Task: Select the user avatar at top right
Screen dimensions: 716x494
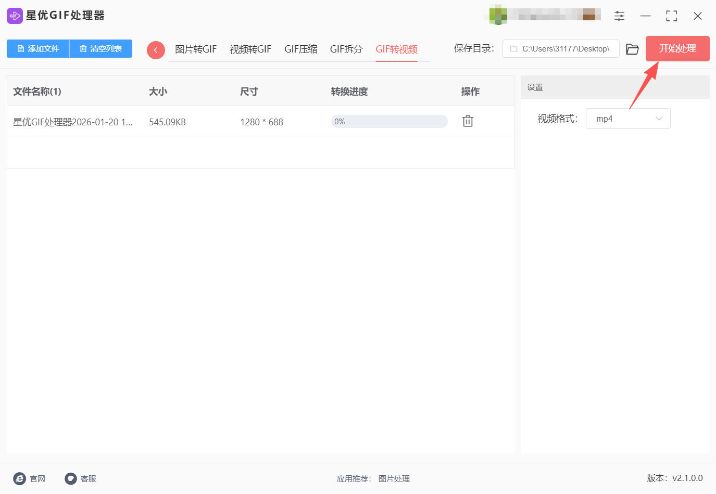Action: pos(497,15)
